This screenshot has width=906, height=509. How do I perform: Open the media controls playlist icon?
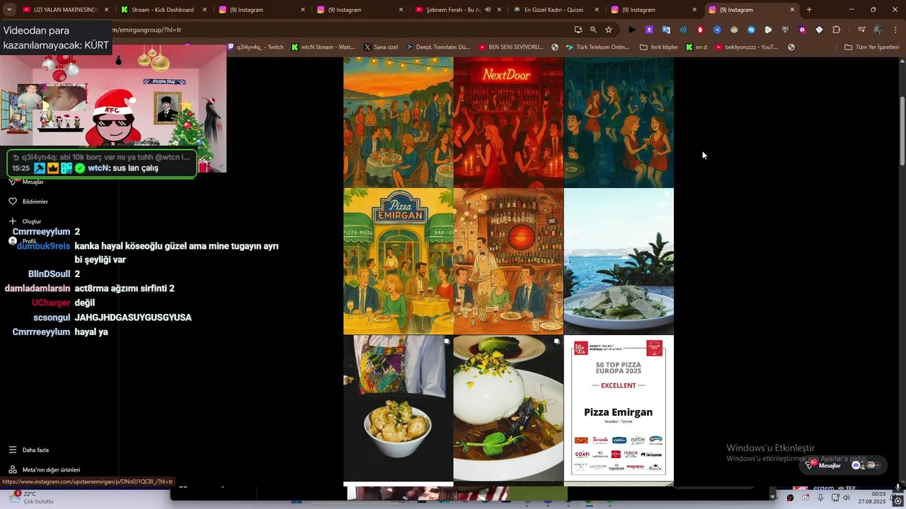(x=861, y=30)
